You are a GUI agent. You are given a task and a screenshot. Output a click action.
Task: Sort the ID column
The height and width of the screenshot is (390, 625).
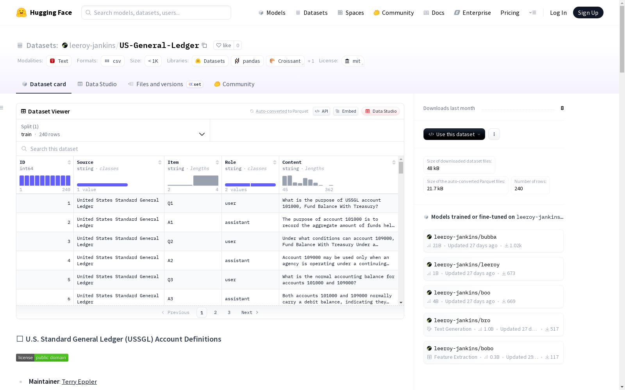pos(69,162)
